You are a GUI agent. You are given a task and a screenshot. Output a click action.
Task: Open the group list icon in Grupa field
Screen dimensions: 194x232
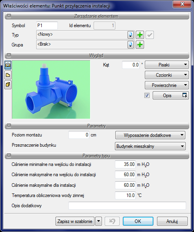pos(131,45)
